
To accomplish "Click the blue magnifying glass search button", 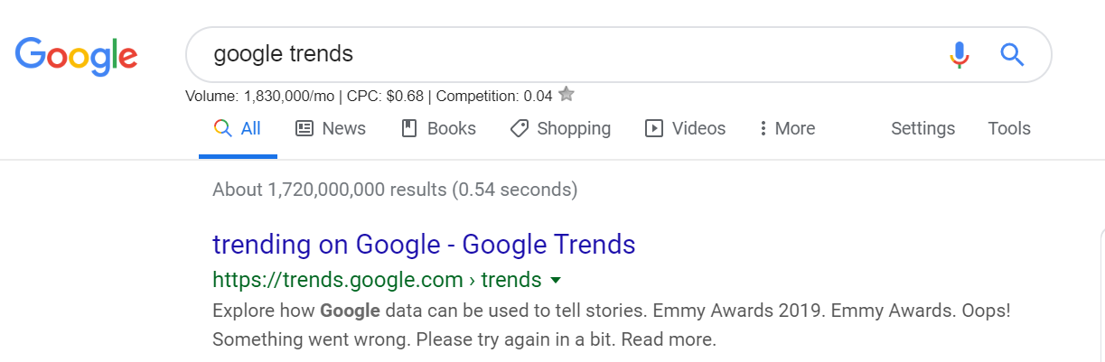I will [1012, 55].
